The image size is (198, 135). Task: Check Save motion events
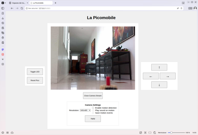pyautogui.click(x=93, y=113)
